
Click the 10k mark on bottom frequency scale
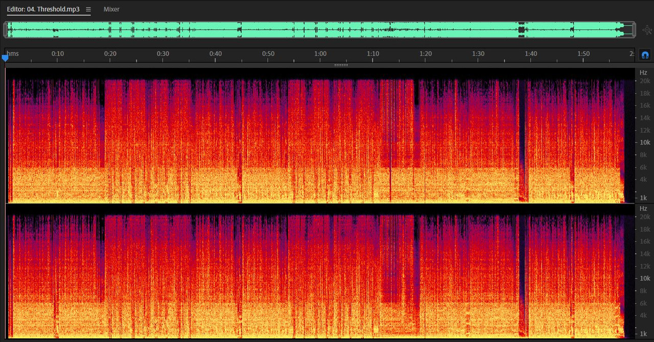(x=645, y=278)
